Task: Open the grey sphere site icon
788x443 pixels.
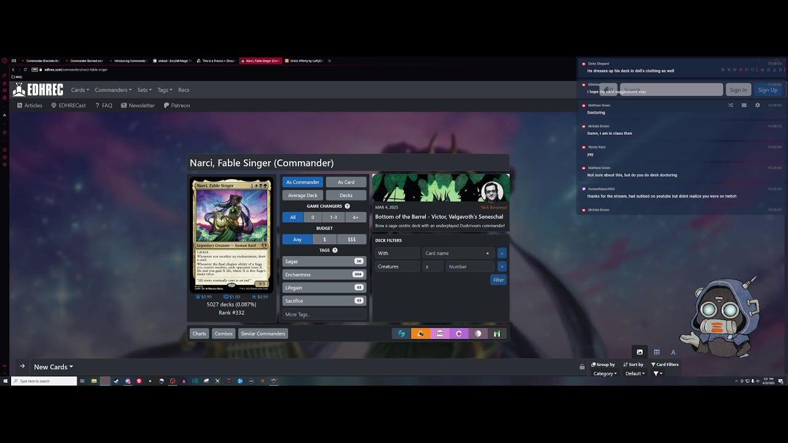Action: tap(478, 333)
